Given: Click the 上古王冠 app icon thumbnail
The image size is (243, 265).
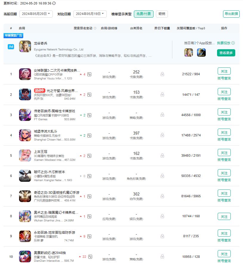Looking at the screenshot, I should 25,156.
